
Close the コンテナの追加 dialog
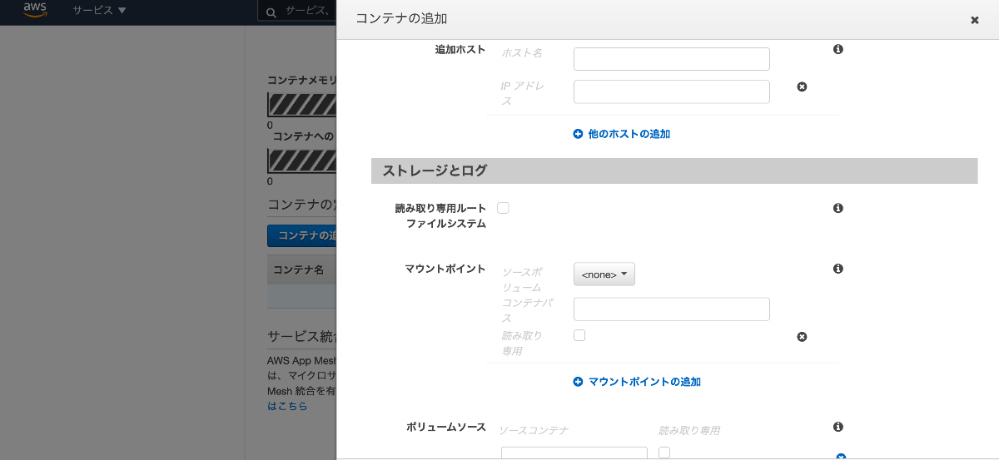[975, 20]
